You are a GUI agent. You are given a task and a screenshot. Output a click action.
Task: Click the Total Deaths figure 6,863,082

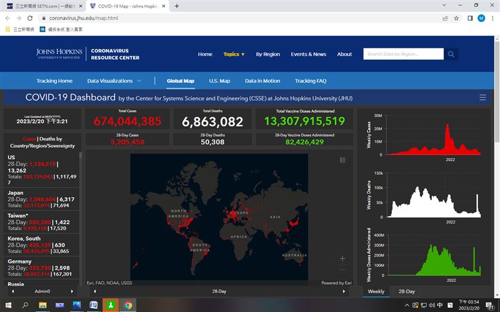(212, 122)
